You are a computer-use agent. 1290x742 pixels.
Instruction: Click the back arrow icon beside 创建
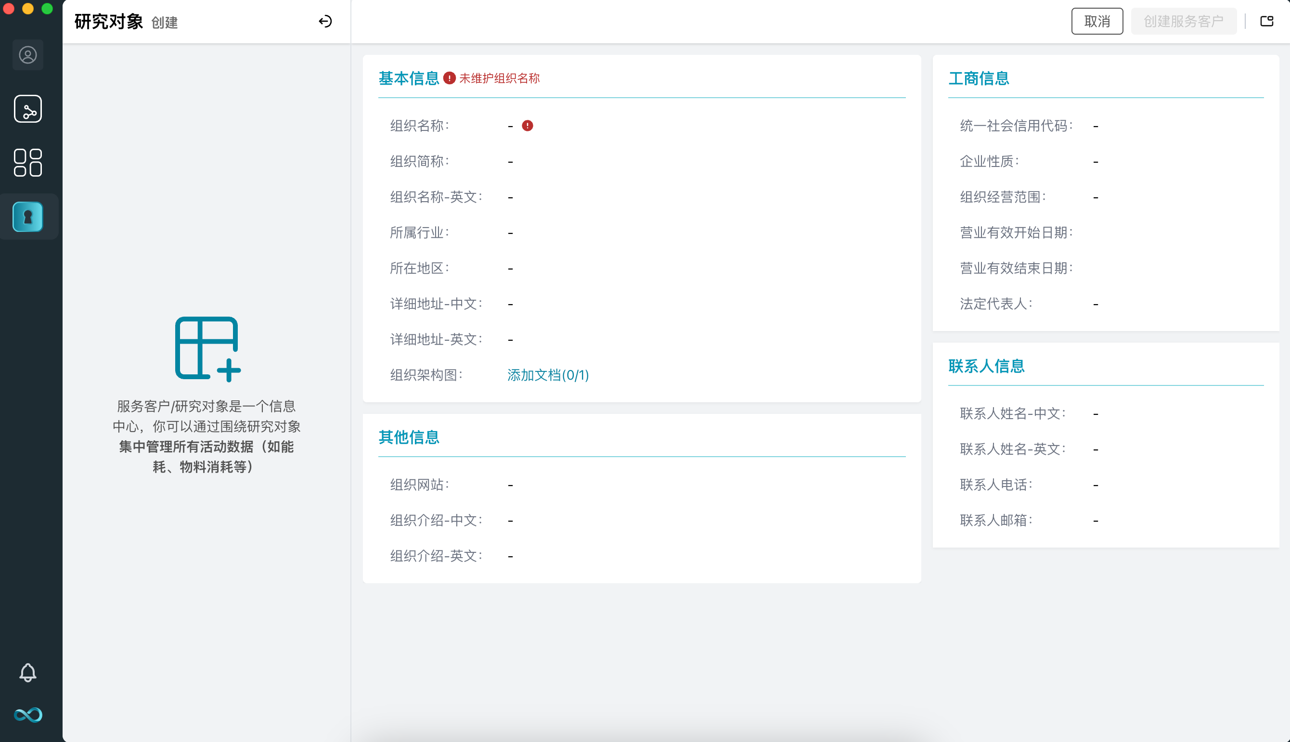325,21
